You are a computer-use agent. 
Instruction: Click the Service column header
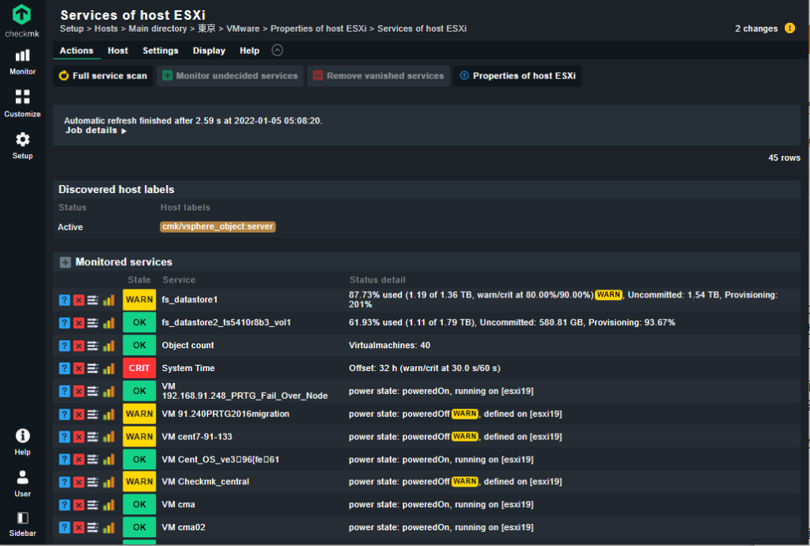pyautogui.click(x=179, y=280)
